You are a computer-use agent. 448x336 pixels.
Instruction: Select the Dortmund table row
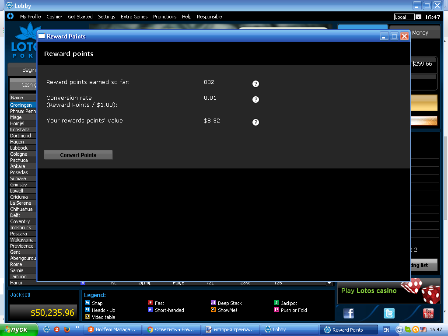(x=23, y=136)
